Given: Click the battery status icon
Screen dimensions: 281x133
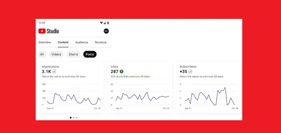Looking at the screenshot, I should click(x=108, y=23).
